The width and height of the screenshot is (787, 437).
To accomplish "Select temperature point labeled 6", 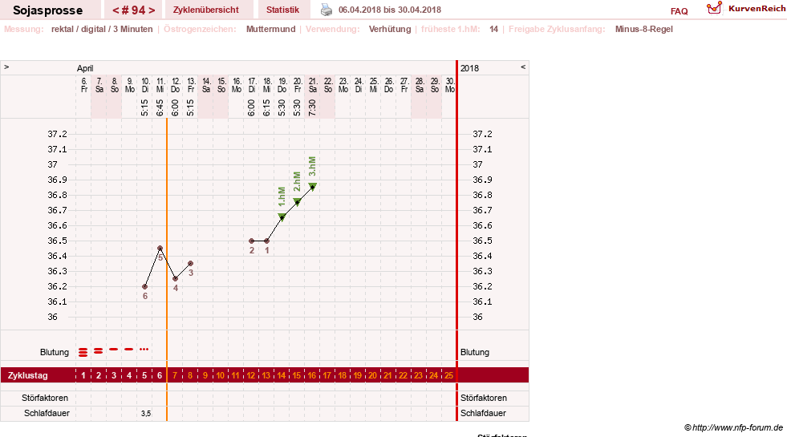I will tap(145, 286).
